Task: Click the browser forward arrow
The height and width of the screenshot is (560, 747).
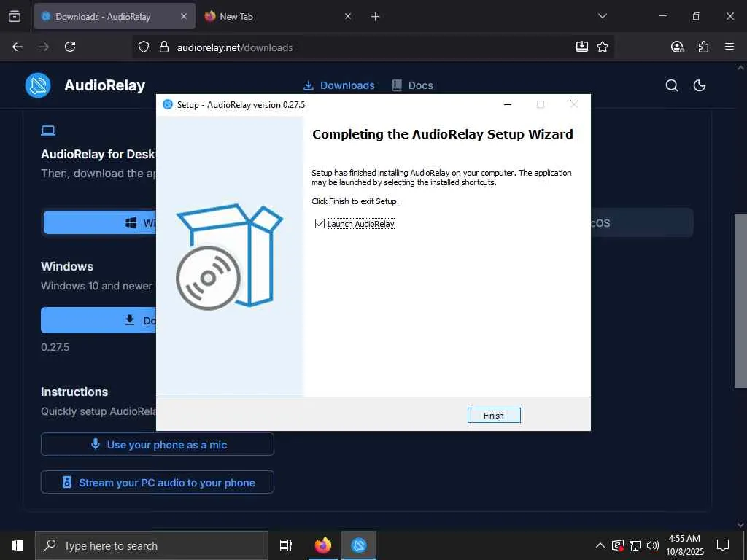Action: coord(44,47)
